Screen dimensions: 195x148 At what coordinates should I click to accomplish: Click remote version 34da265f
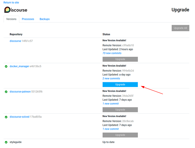tap(128, 96)
